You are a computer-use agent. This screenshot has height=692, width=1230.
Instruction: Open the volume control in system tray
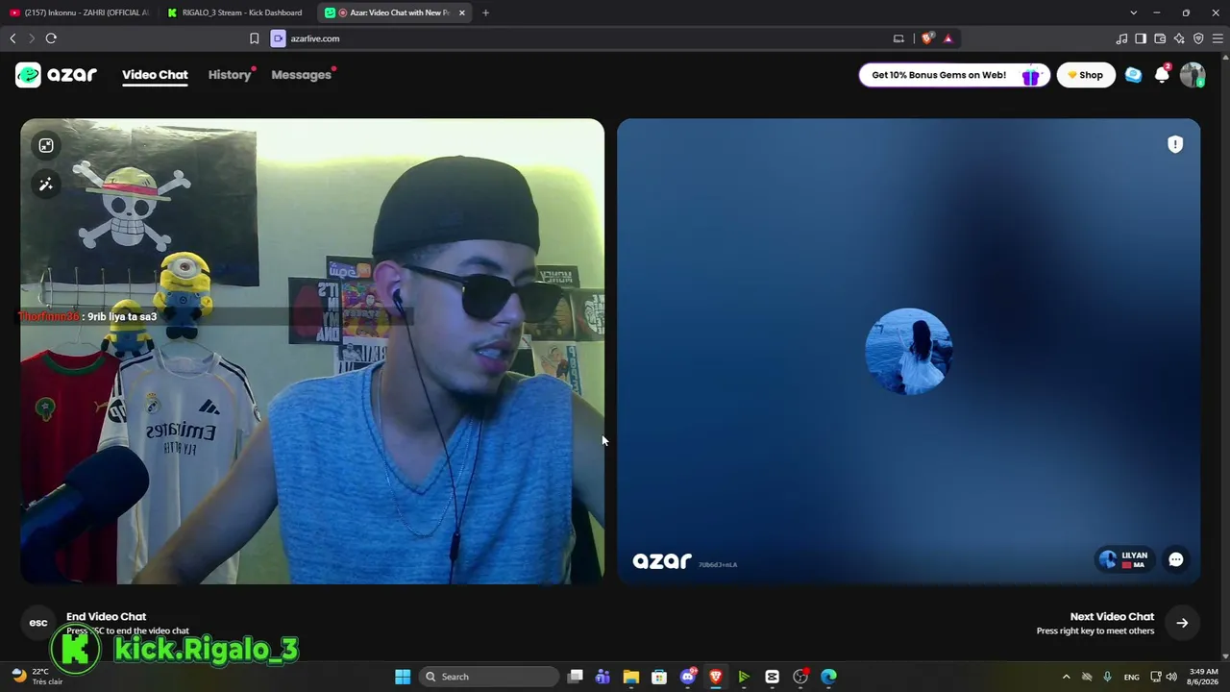tap(1171, 677)
